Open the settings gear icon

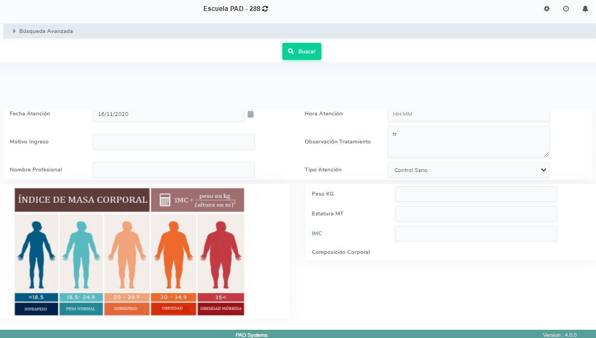pos(546,9)
